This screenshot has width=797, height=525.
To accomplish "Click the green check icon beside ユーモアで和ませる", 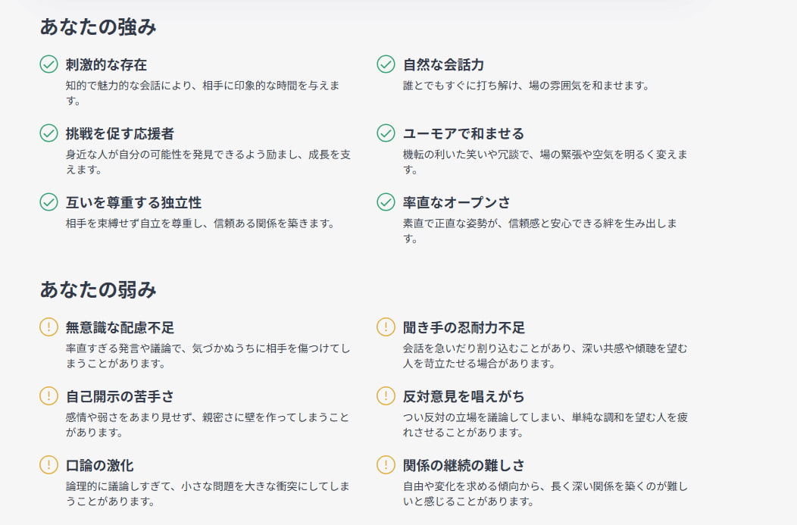I will coord(386,133).
